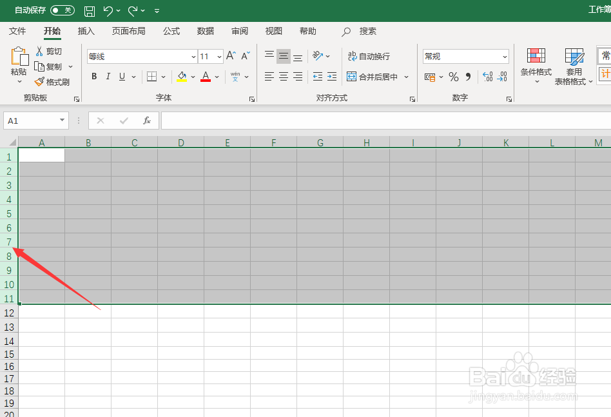The width and height of the screenshot is (611, 417).
Task: Toggle the AutoSave switch
Action: pos(63,10)
